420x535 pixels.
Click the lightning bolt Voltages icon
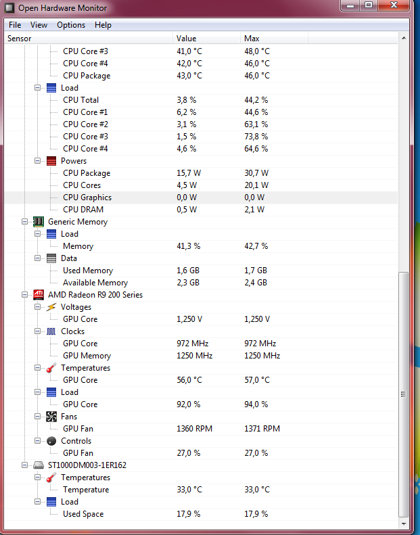51,307
